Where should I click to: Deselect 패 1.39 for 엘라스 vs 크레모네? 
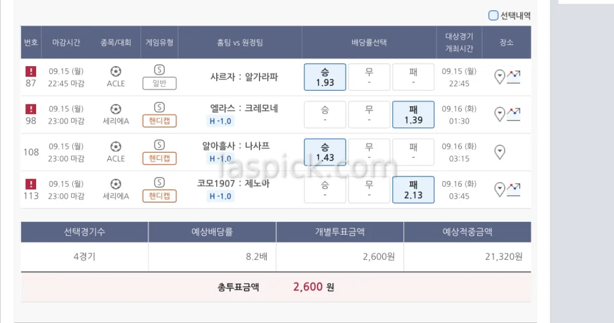[x=413, y=115]
